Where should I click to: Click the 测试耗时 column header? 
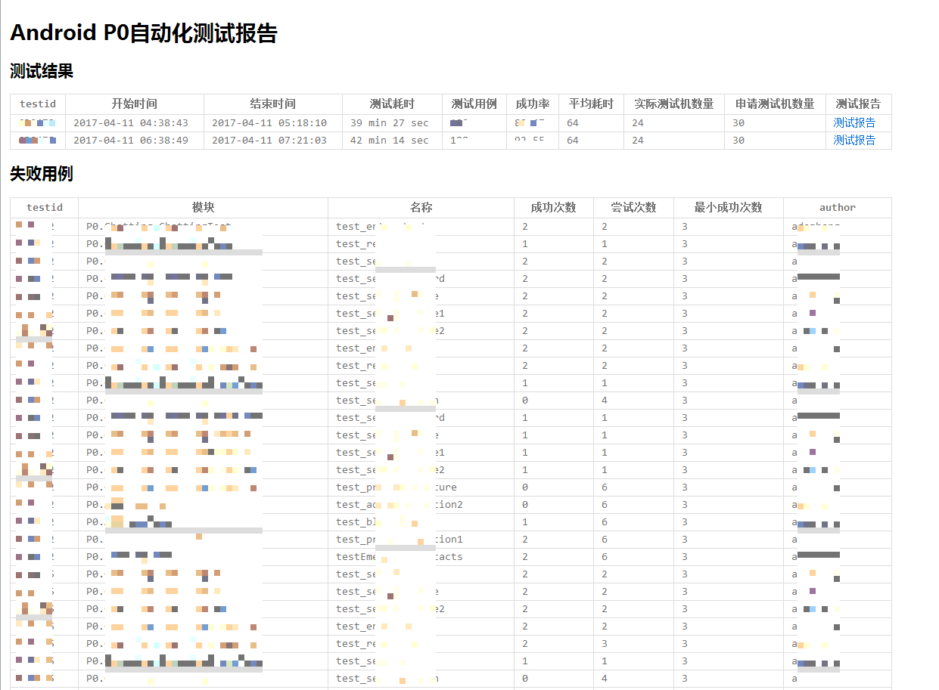[392, 104]
